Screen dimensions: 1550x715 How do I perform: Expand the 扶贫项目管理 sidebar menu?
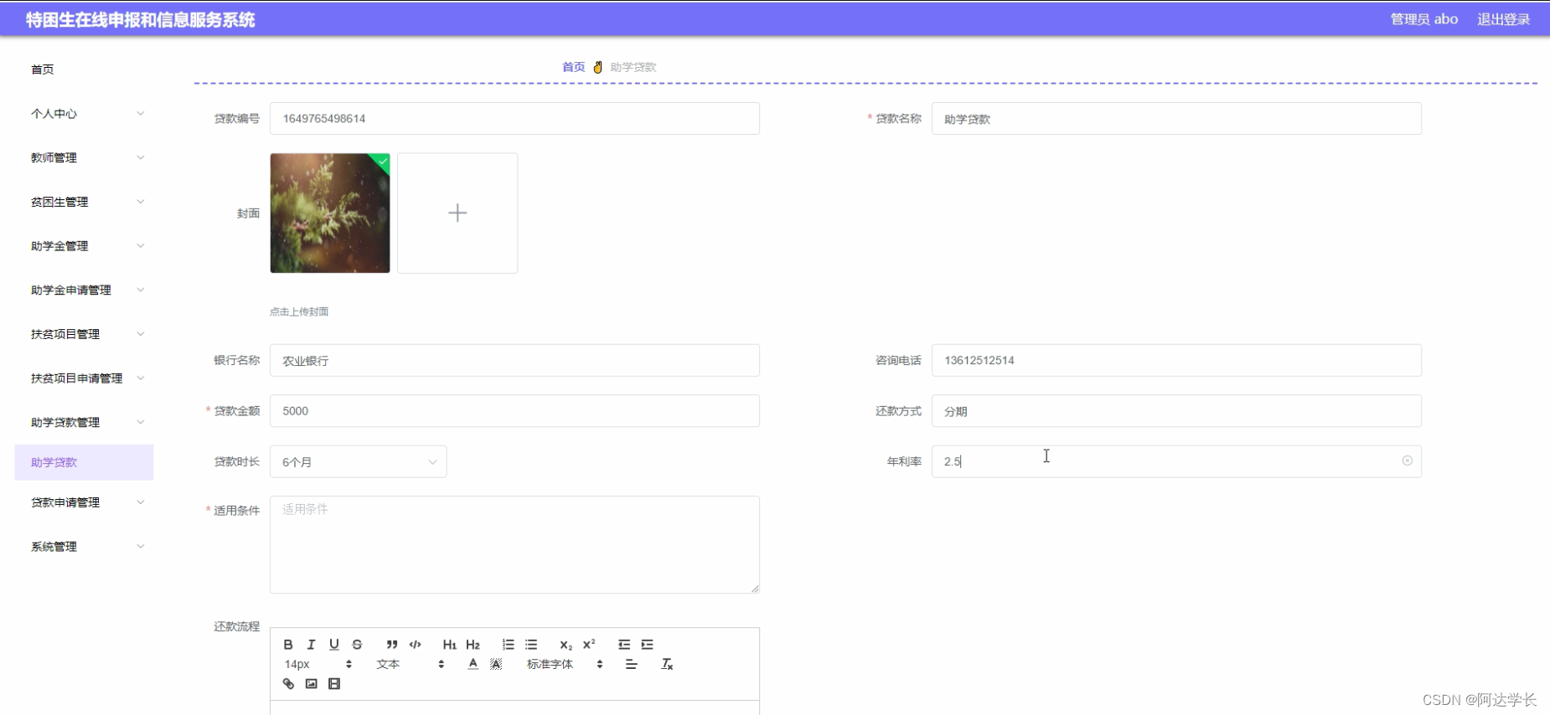point(85,334)
